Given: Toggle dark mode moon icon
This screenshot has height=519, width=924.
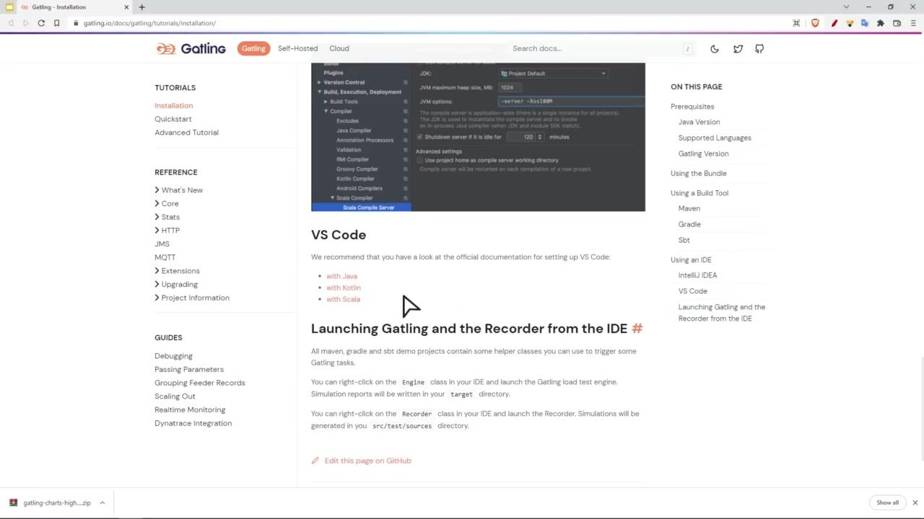Looking at the screenshot, I should pyautogui.click(x=714, y=49).
